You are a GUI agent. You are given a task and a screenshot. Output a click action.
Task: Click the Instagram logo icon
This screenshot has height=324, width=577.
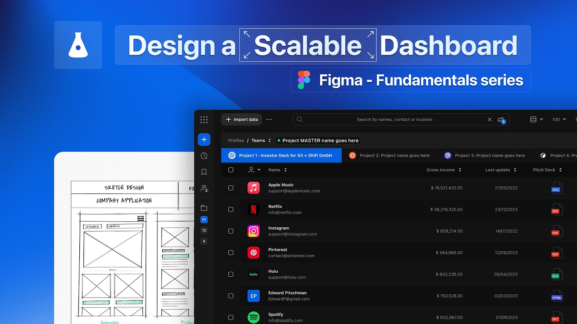(x=254, y=231)
